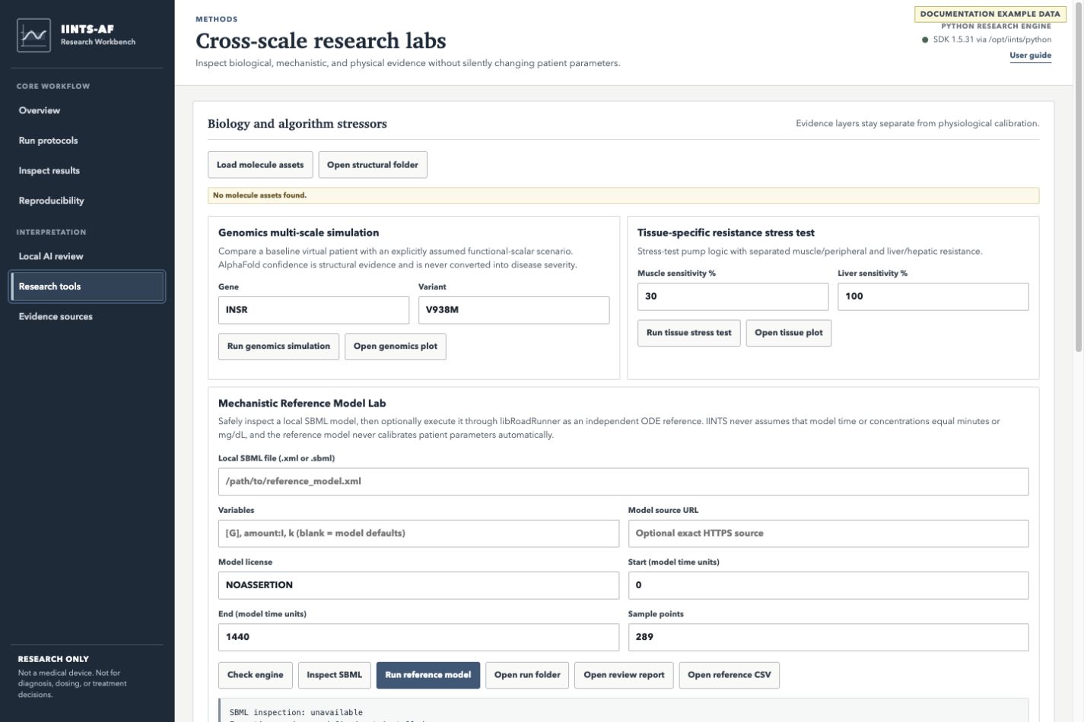Viewport: 1084px width, 722px height.
Task: Click the Start model time field
Action: [828, 585]
